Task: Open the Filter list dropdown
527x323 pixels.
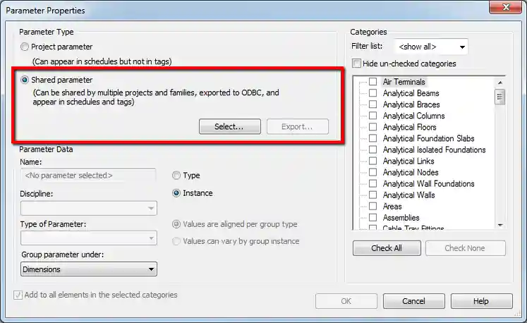Action: point(431,47)
